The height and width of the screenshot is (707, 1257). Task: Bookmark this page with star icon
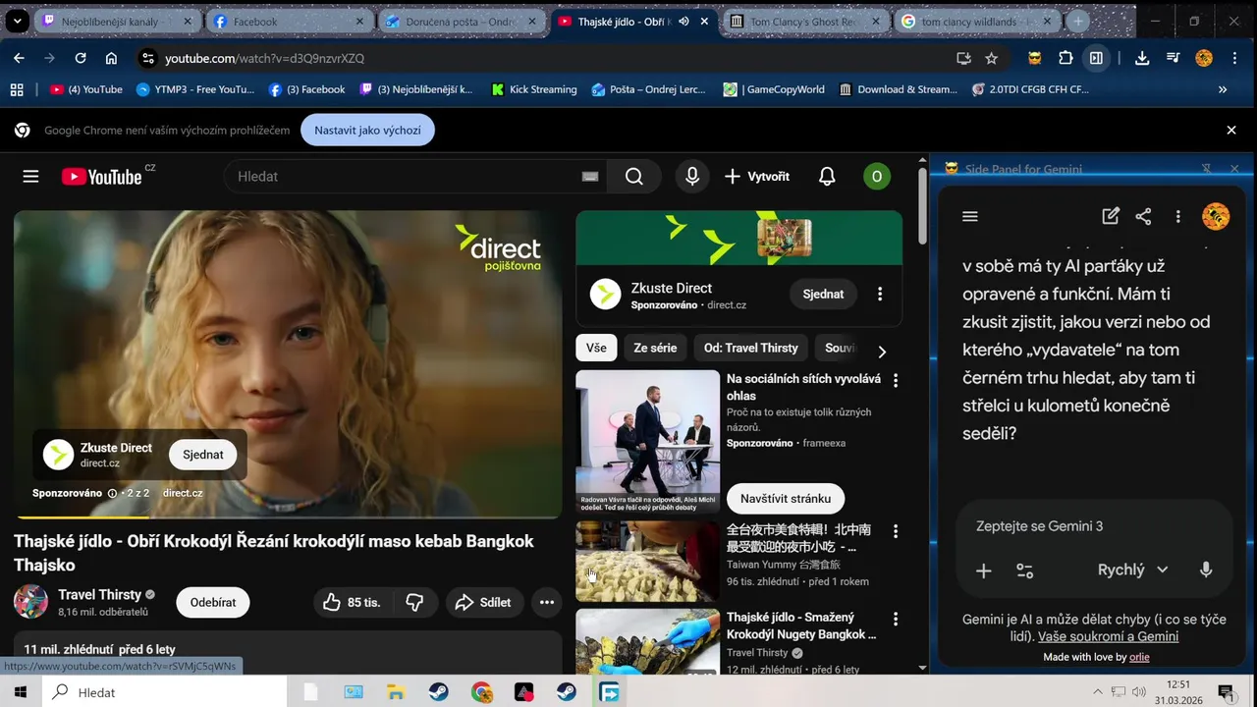[x=992, y=58]
